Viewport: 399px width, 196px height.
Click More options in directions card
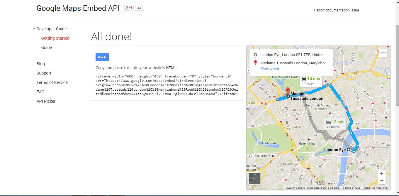coord(270,68)
